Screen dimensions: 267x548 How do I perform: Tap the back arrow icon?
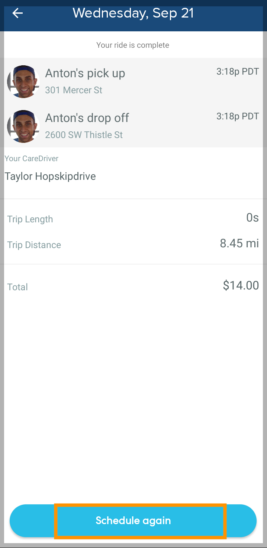click(17, 13)
